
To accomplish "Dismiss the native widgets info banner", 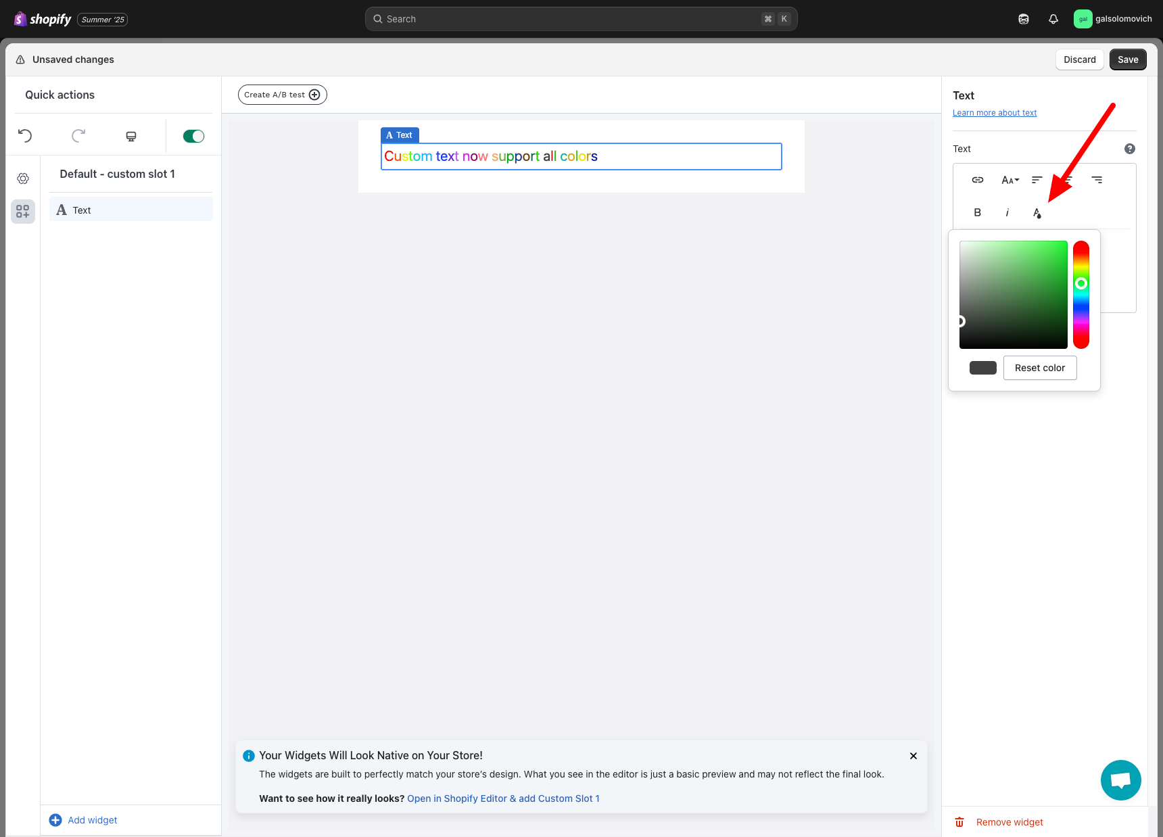I will click(x=913, y=756).
